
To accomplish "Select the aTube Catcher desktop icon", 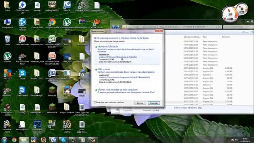I will (x=97, y=23).
